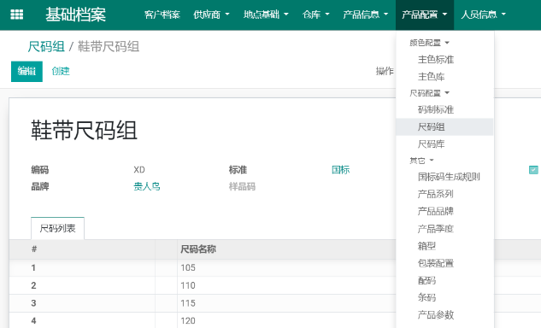Viewport: 541px width, 328px height.
Task: Select 产品品牌 menu item
Action: point(436,211)
